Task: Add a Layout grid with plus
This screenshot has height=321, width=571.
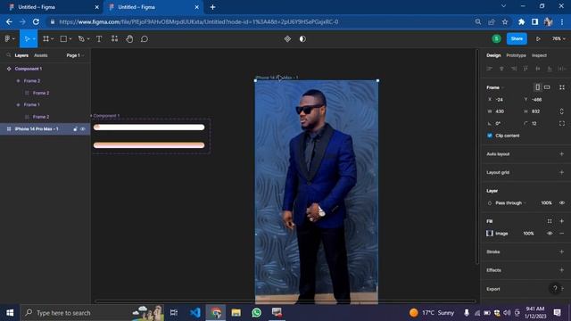Action: tap(561, 172)
